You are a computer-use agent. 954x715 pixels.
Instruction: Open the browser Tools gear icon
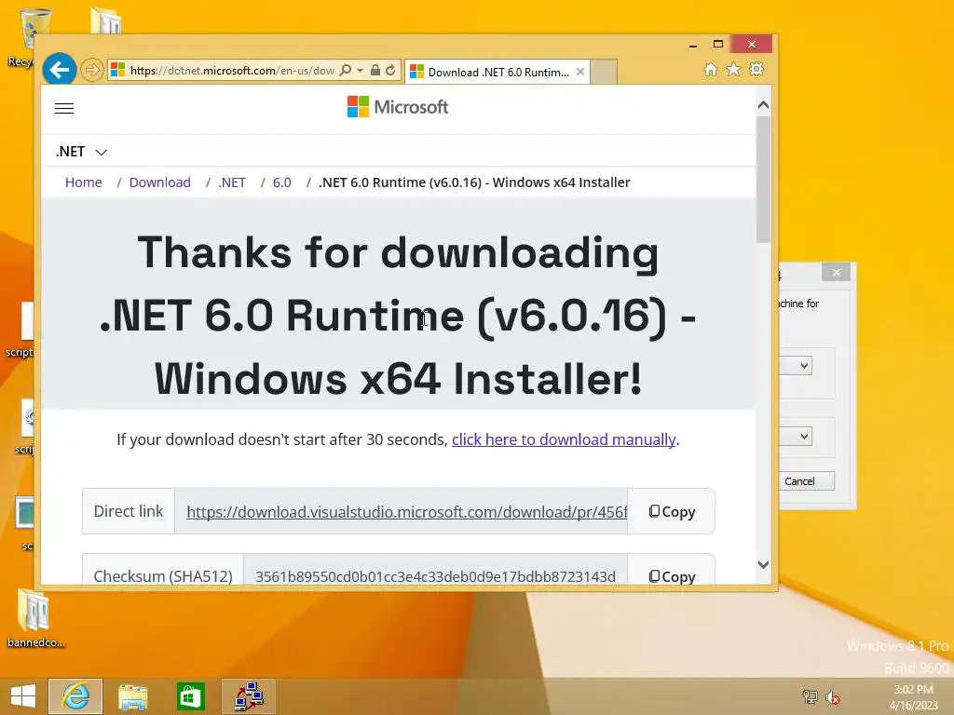(x=756, y=69)
